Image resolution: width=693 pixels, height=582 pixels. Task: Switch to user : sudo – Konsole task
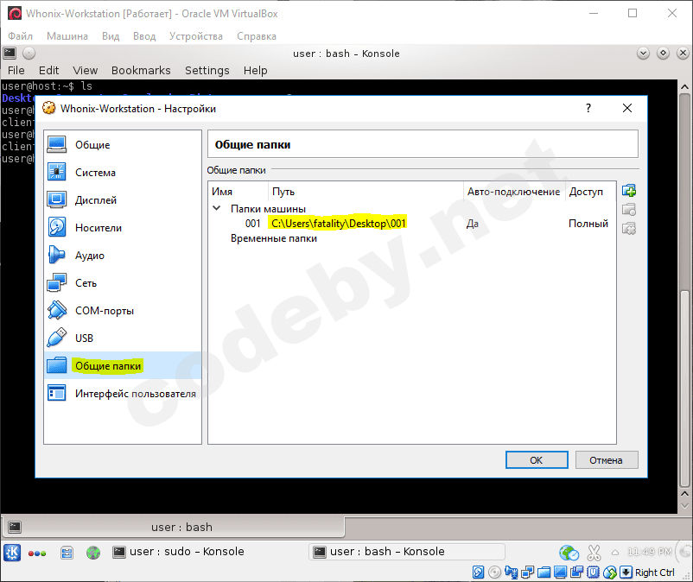pos(179,552)
